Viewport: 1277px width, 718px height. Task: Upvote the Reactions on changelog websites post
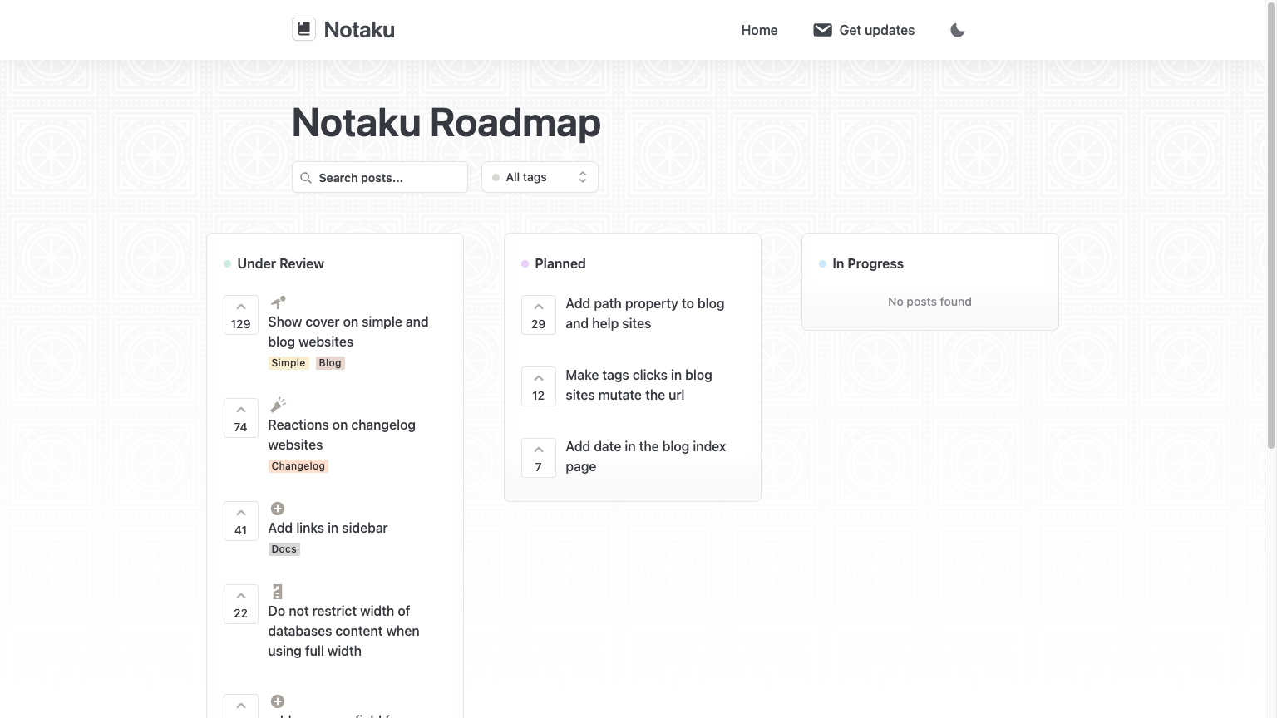241,418
